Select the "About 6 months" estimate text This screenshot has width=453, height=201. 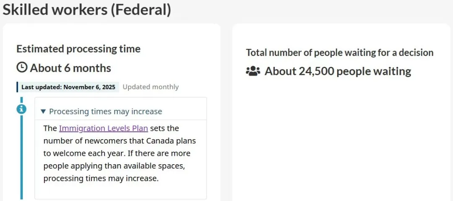tap(70, 68)
